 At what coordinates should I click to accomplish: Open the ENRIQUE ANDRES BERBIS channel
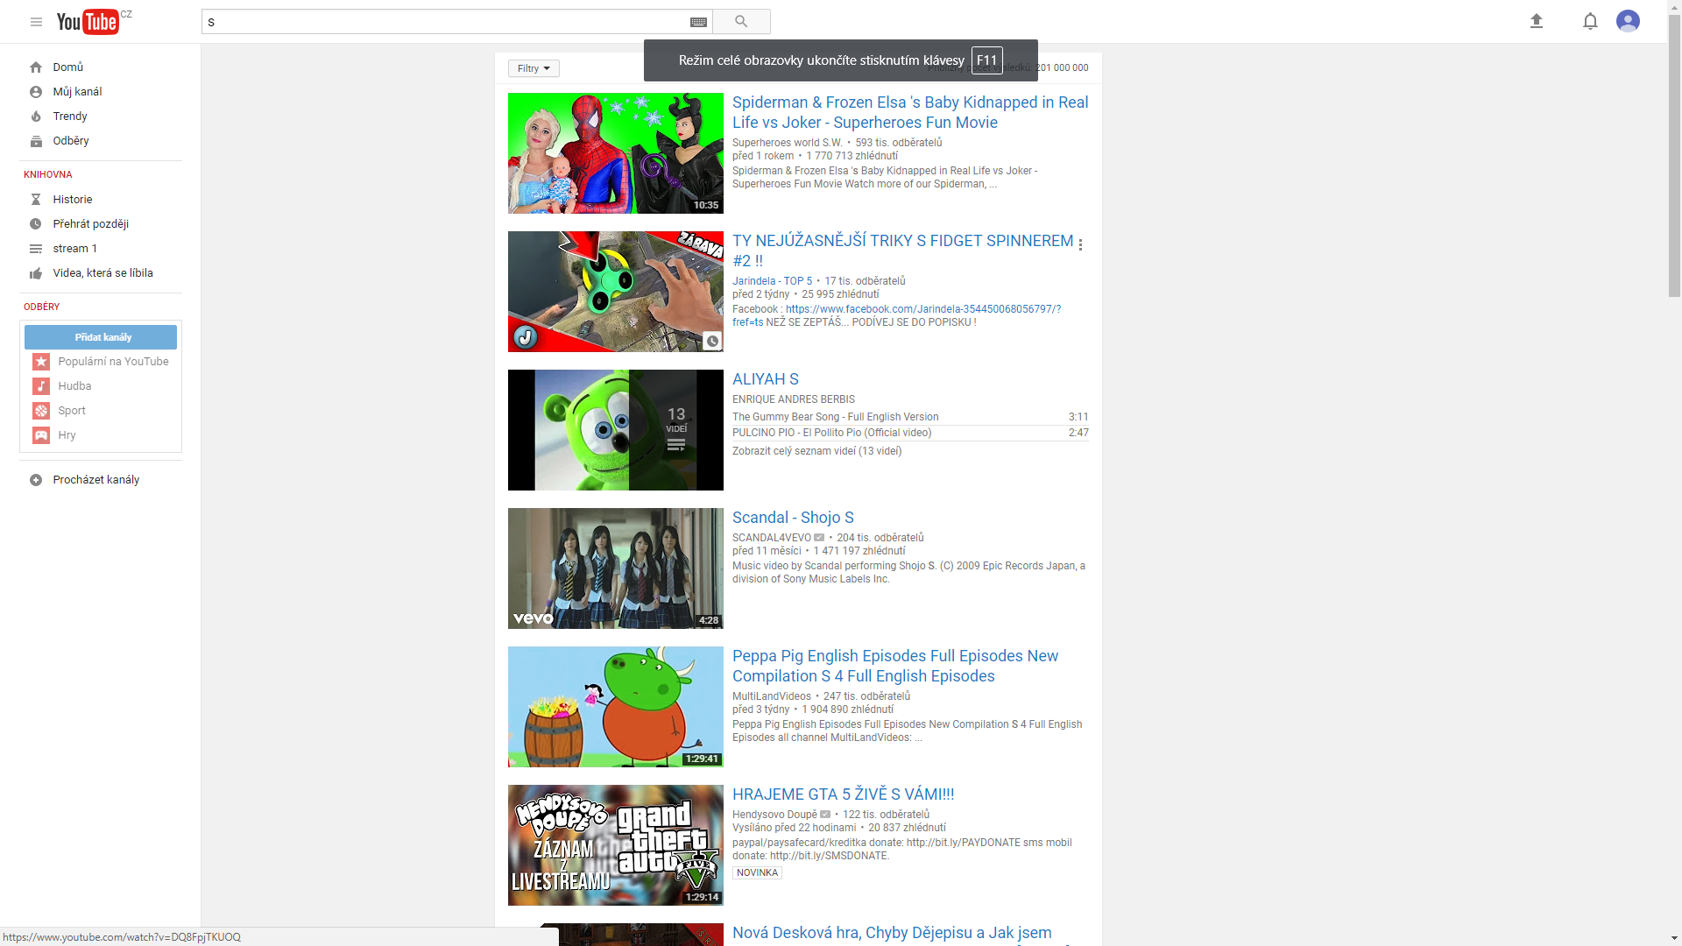click(794, 399)
